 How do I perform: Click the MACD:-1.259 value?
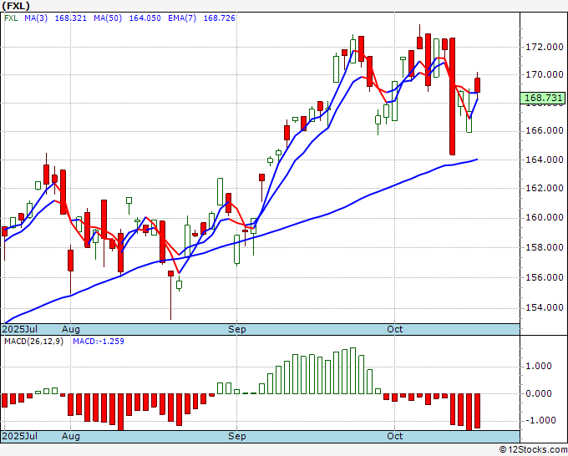99,342
